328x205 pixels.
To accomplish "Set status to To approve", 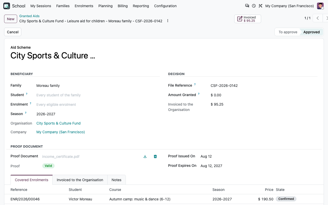I will pyautogui.click(x=288, y=32).
